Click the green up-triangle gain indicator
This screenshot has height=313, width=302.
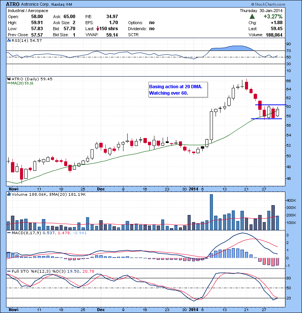click(252, 17)
